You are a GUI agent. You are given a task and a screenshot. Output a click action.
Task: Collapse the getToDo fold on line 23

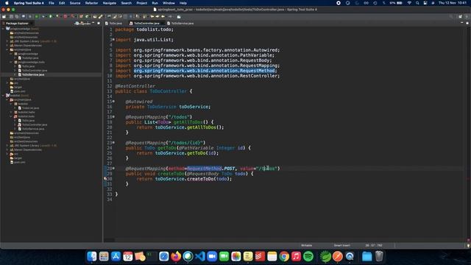[x=113, y=143]
